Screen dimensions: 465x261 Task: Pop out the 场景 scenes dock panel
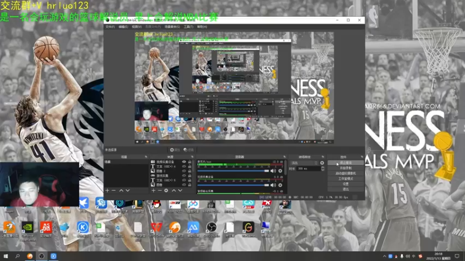pyautogui.click(x=146, y=157)
